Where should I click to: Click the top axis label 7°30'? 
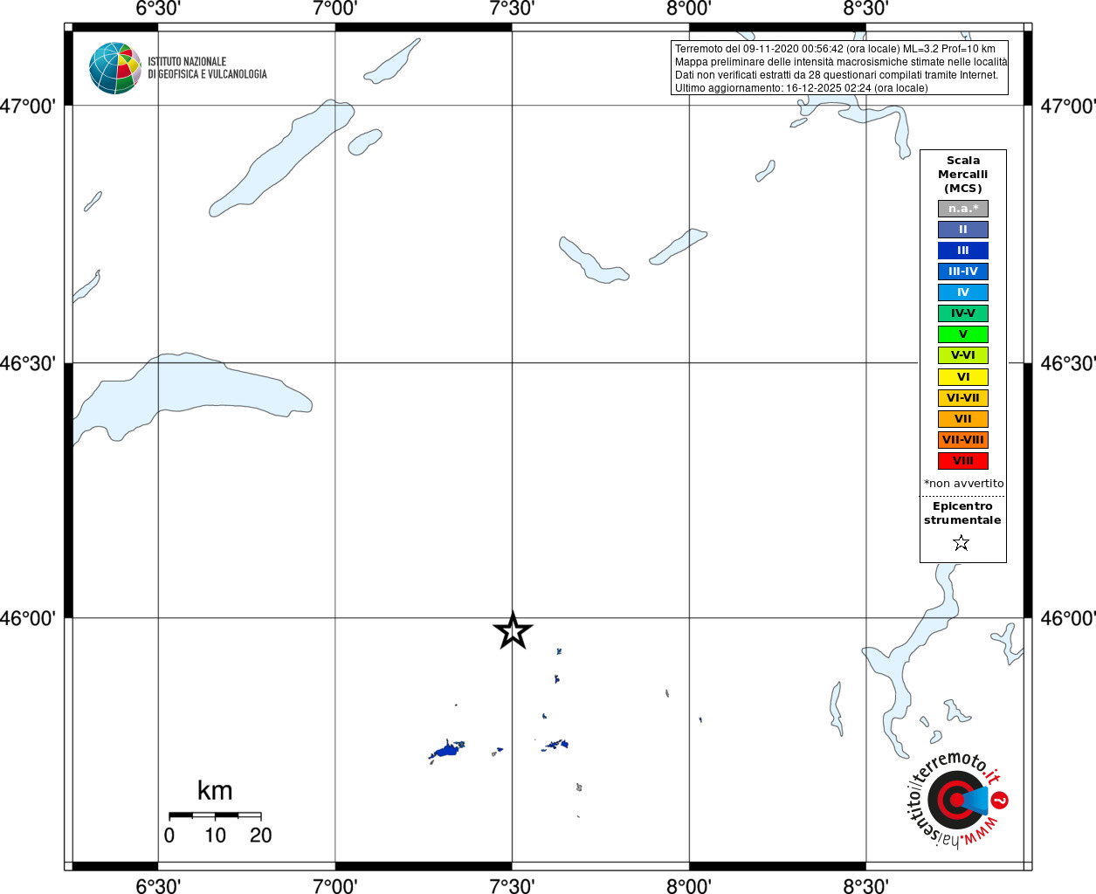pyautogui.click(x=512, y=9)
